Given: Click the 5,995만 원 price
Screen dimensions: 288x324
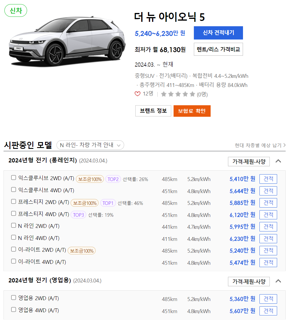Looking at the screenshot, I should 242,227.
